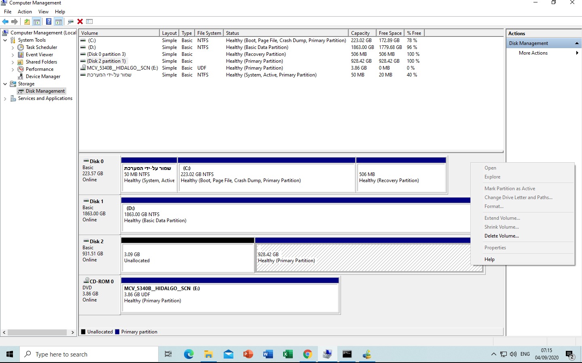Click the blue Help question-mark toolbar icon
The image size is (582, 363).
49,21
